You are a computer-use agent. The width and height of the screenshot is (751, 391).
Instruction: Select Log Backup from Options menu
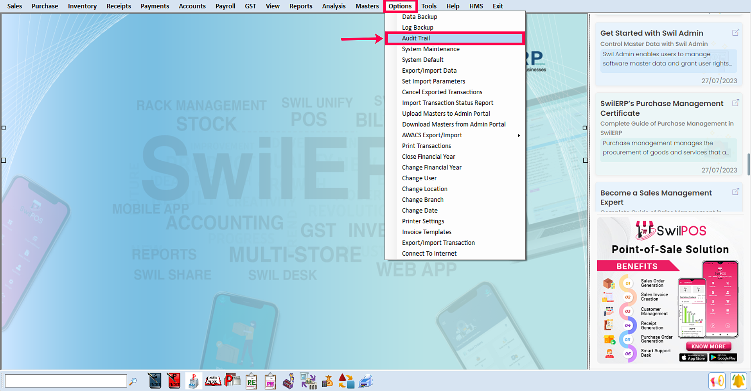[455, 27]
